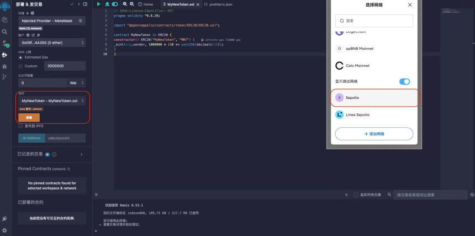Screen dimensions: 475x236
Task: Select the Celo Mainnet network
Action: tap(374, 65)
